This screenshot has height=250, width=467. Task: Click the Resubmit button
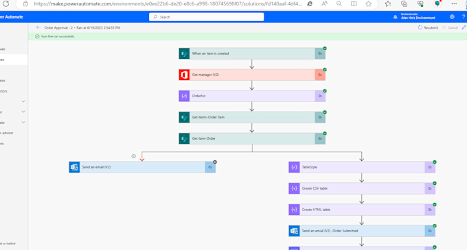[x=428, y=27]
